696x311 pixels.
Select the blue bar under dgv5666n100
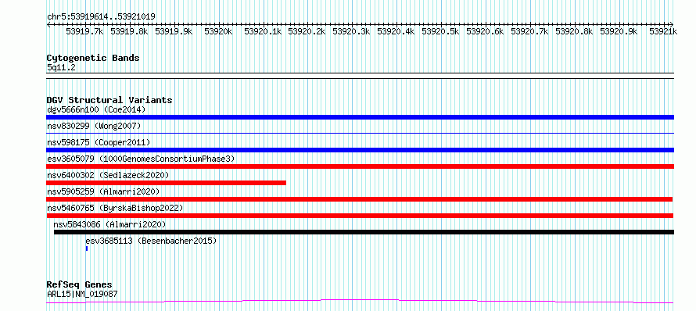(360, 117)
